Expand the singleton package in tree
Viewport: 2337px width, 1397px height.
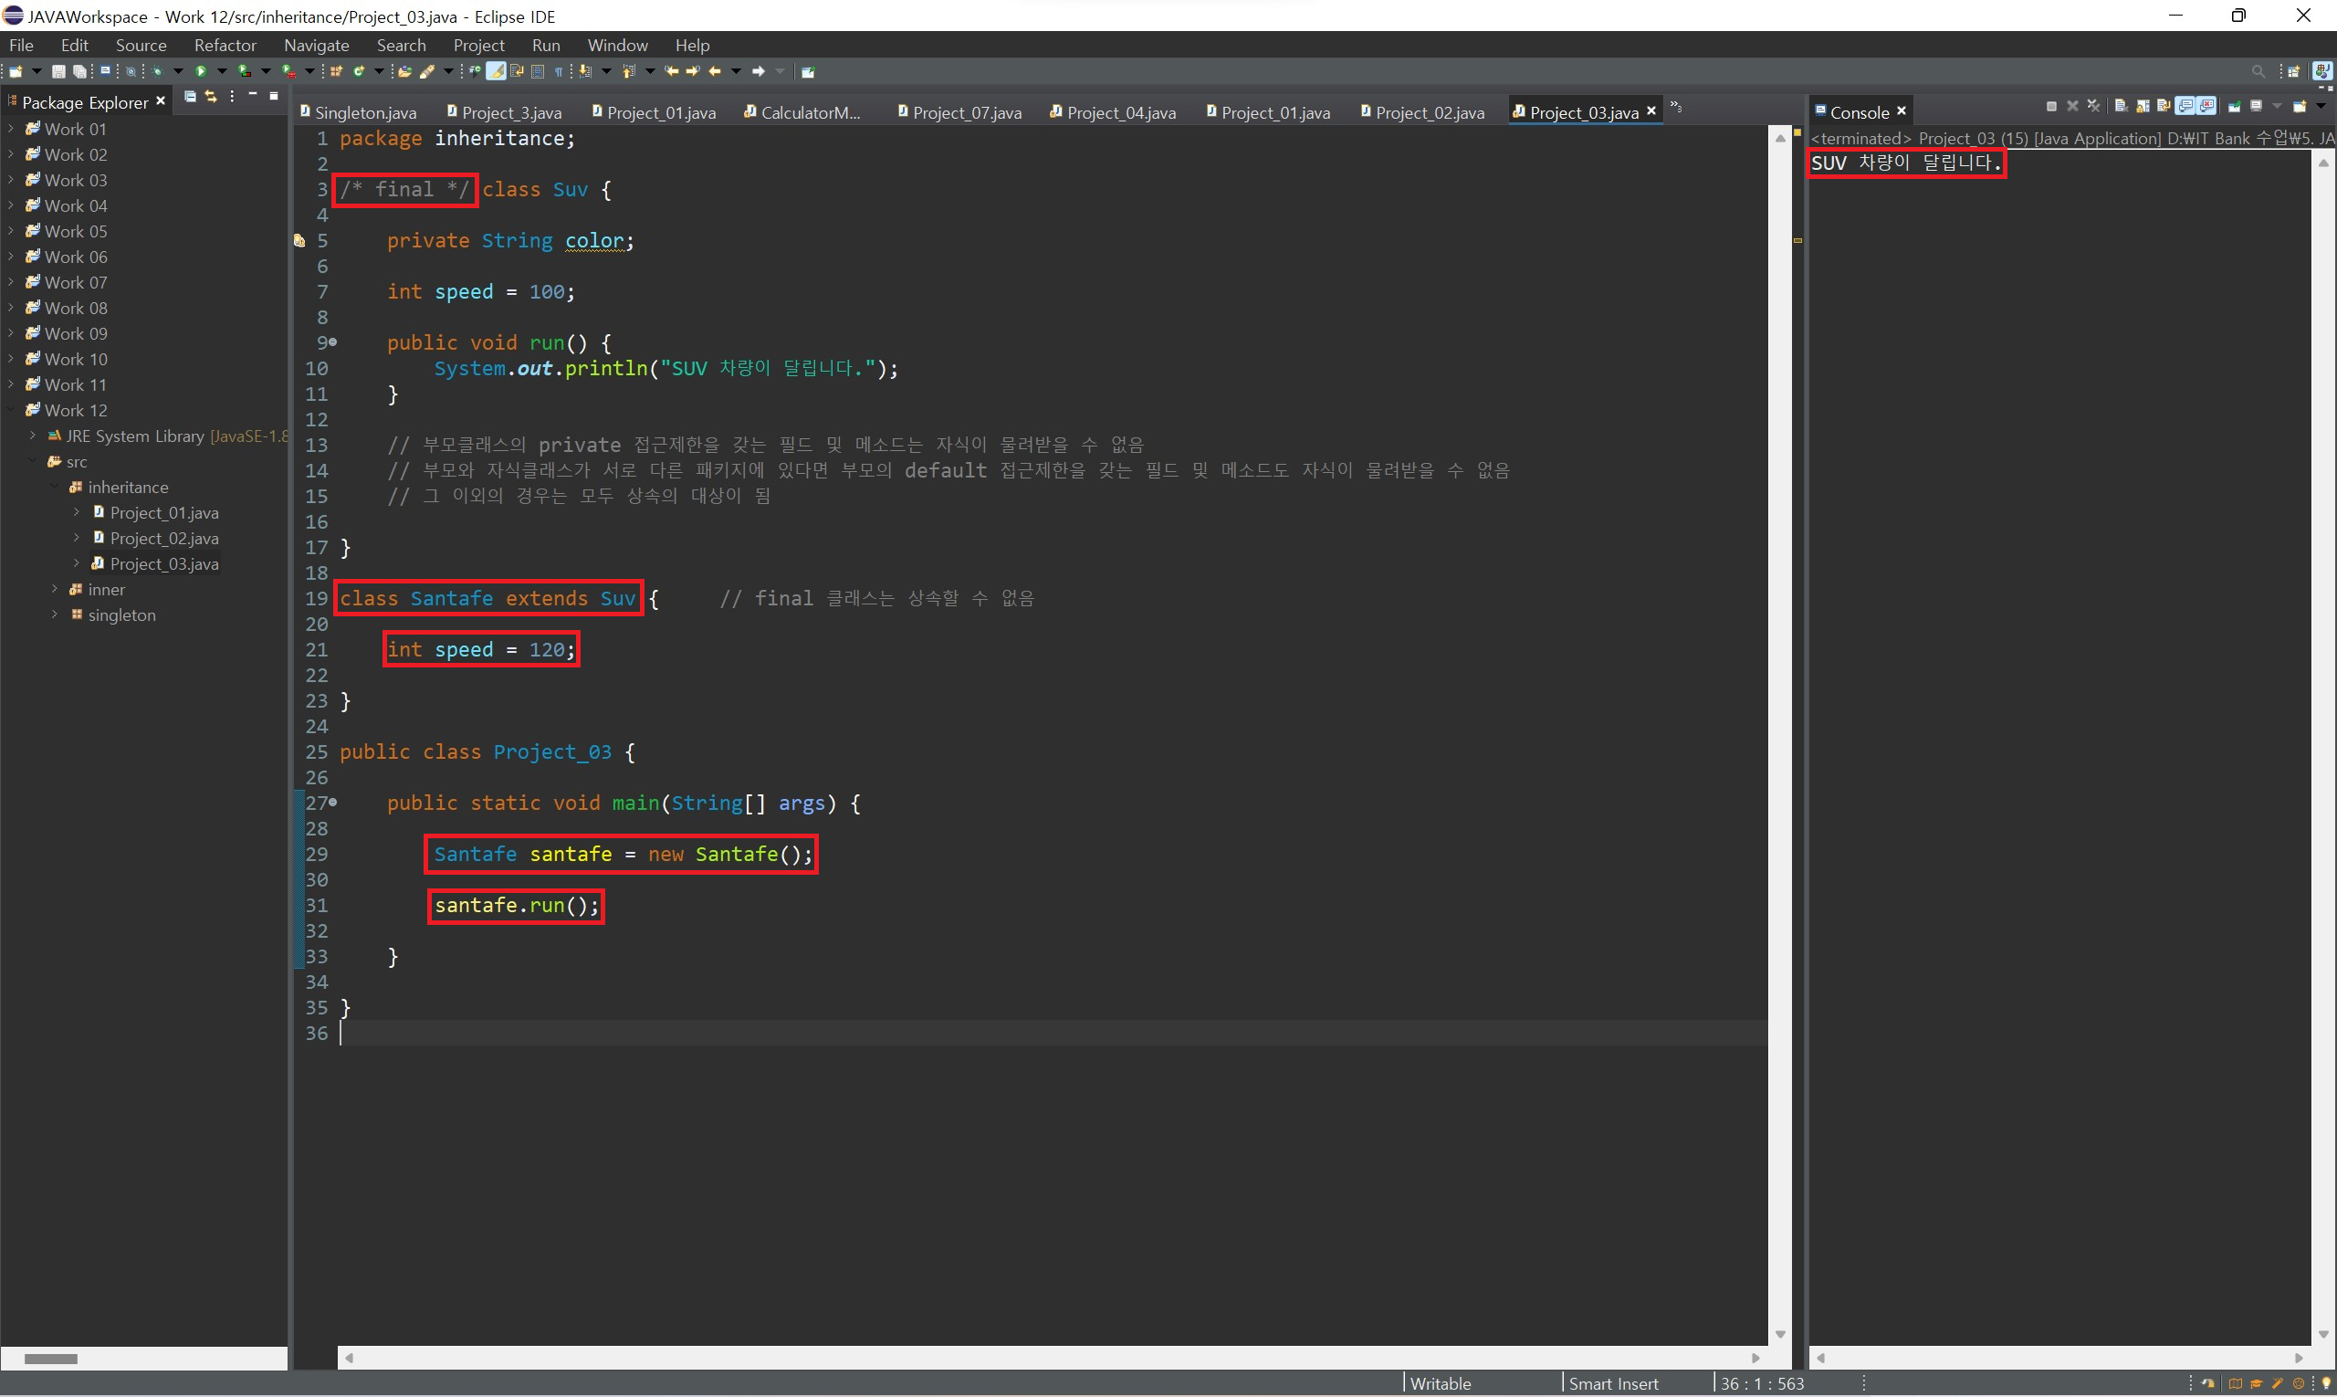coord(55,614)
